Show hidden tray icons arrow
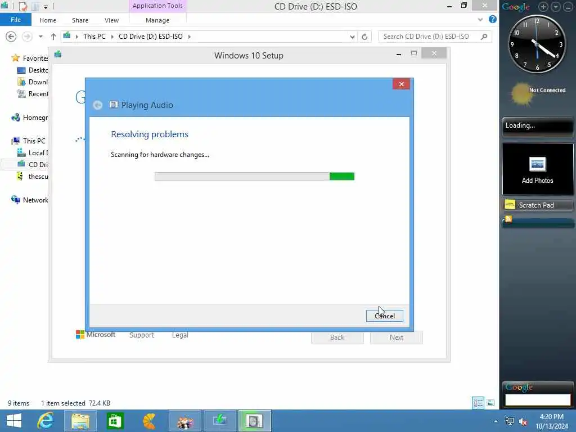Image resolution: width=576 pixels, height=432 pixels. tap(496, 421)
